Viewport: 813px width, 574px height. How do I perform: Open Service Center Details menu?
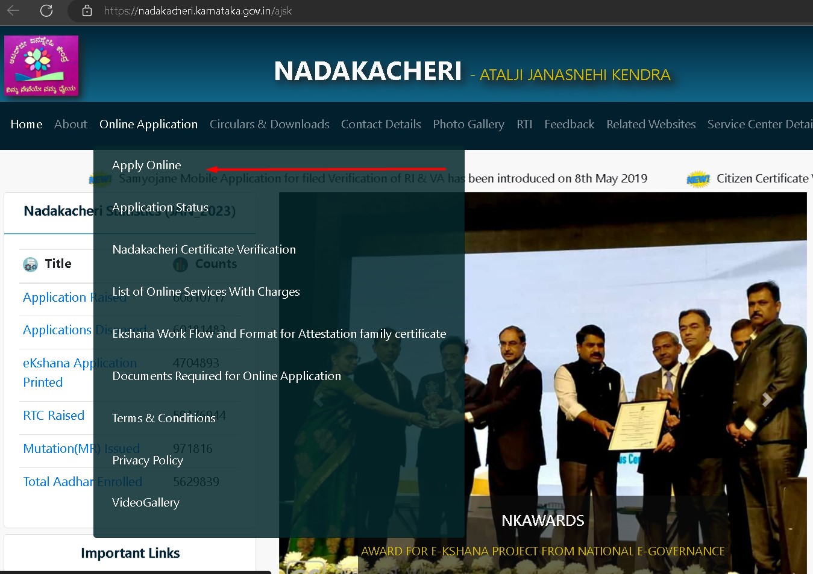(x=760, y=124)
